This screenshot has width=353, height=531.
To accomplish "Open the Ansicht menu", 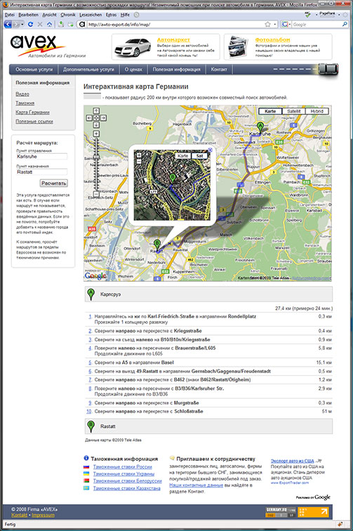I will point(49,15).
